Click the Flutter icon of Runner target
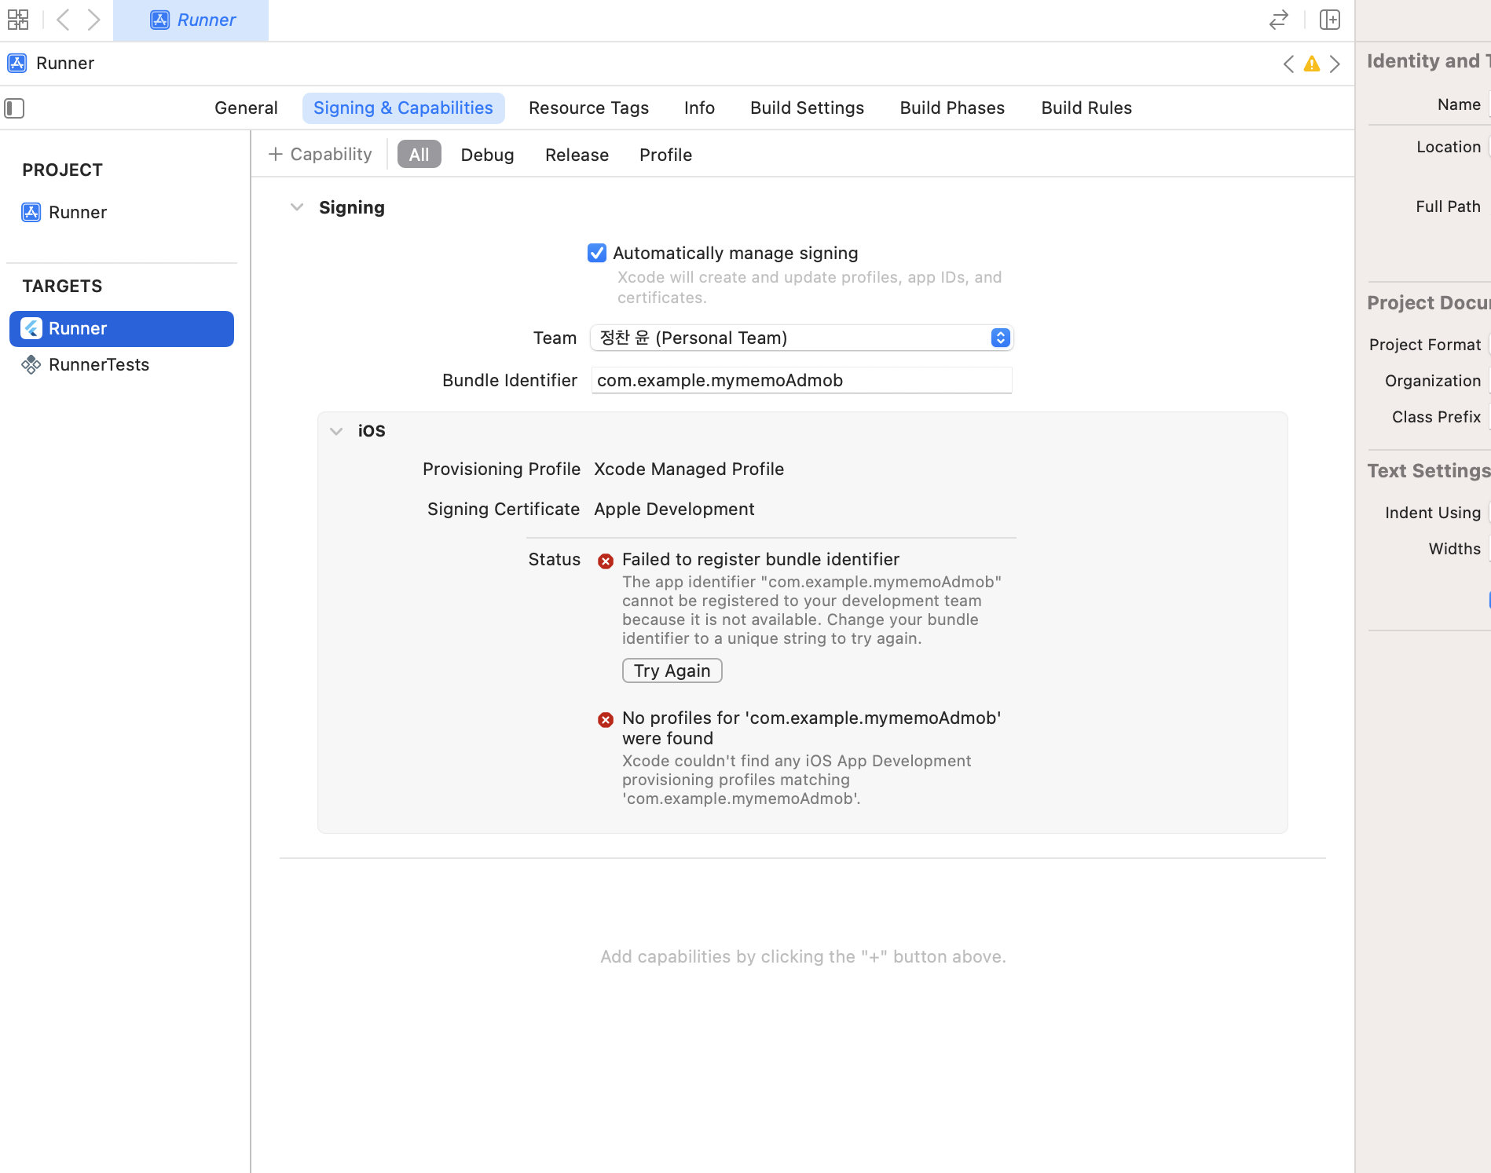Viewport: 1491px width, 1173px height. click(x=31, y=328)
